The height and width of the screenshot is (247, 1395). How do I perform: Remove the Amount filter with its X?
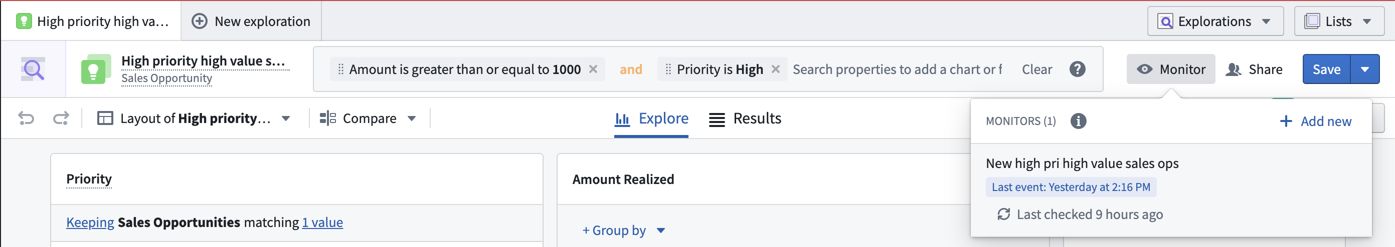[593, 69]
